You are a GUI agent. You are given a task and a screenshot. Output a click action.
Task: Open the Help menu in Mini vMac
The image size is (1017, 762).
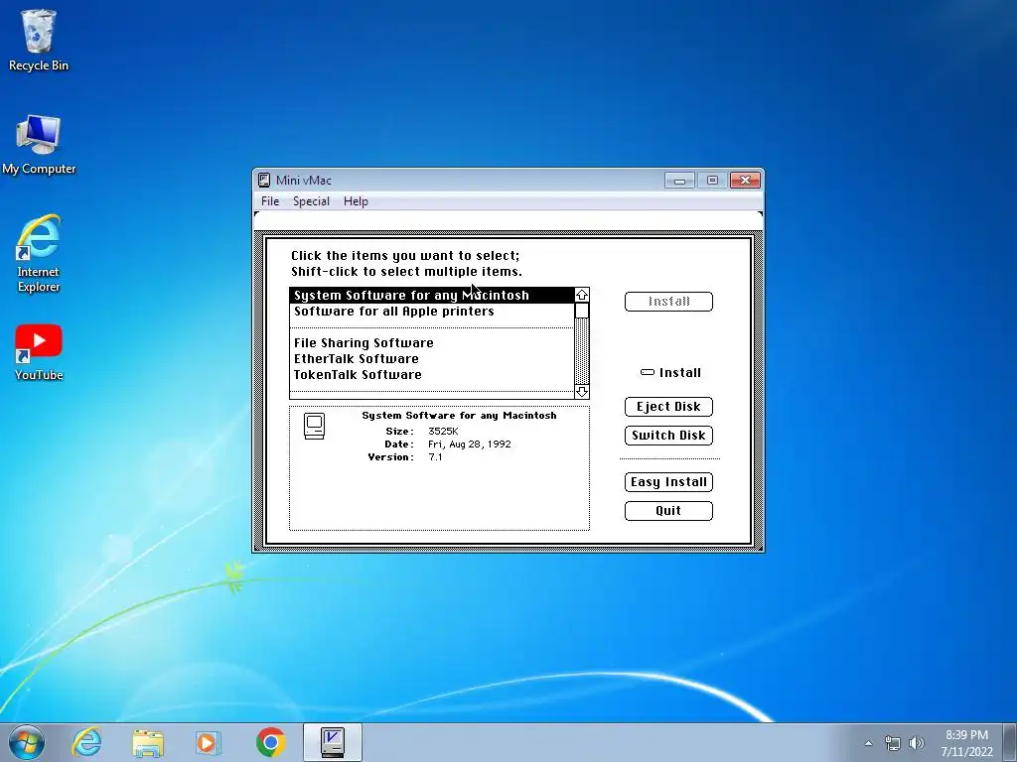click(356, 201)
